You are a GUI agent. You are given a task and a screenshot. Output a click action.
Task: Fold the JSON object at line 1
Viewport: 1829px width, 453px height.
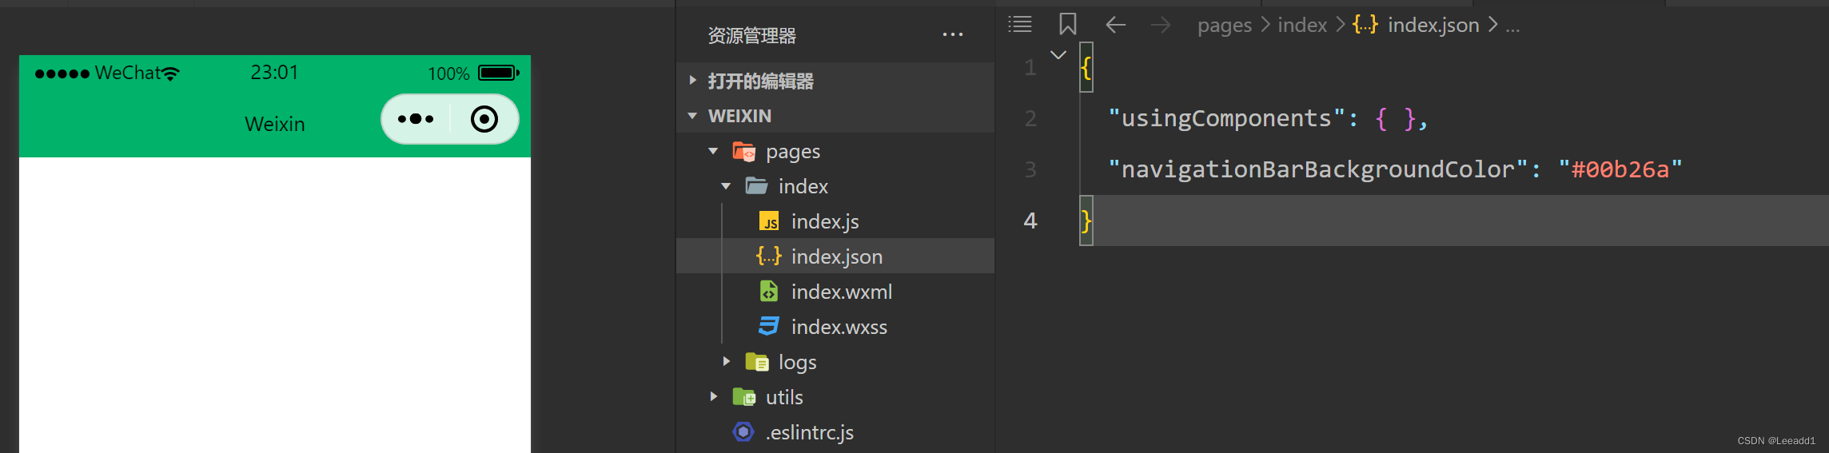tap(1058, 55)
